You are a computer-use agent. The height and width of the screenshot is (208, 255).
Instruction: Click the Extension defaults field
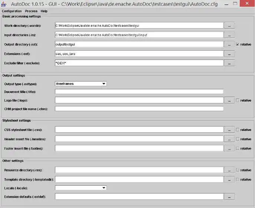(x=139, y=197)
